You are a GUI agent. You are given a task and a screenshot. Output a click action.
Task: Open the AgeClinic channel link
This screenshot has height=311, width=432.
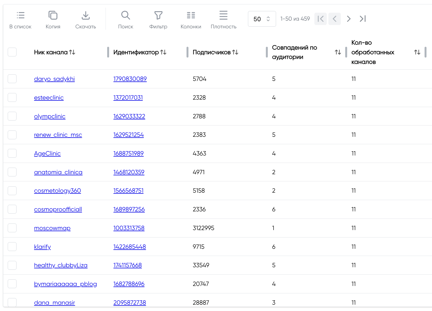point(47,154)
